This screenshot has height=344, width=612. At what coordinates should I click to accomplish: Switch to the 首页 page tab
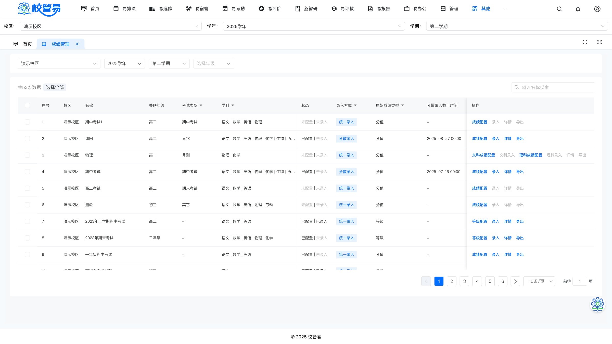(22, 44)
